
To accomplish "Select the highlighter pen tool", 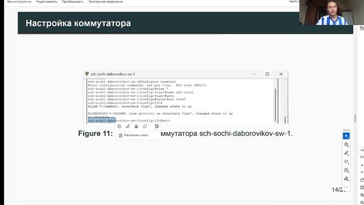I will click(346, 153).
